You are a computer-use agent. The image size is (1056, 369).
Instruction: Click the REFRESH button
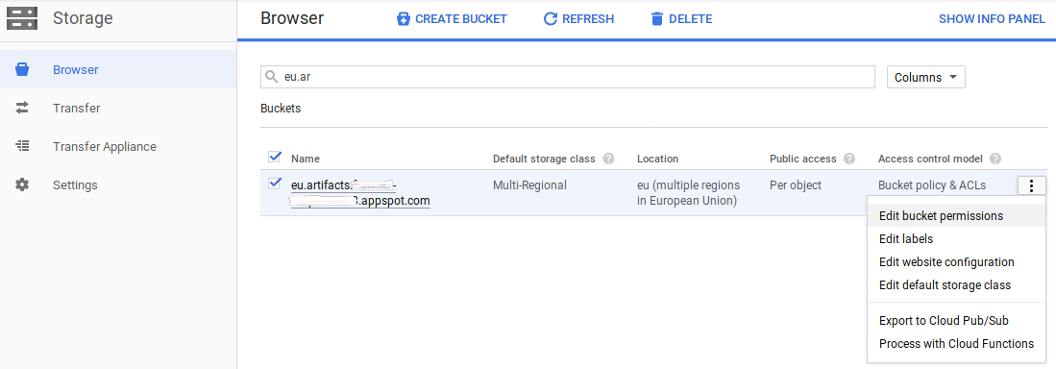(x=578, y=19)
